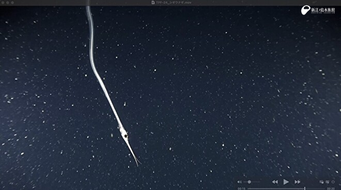Fast forward the video playback
This screenshot has width=341, height=190.
pyautogui.click(x=298, y=182)
